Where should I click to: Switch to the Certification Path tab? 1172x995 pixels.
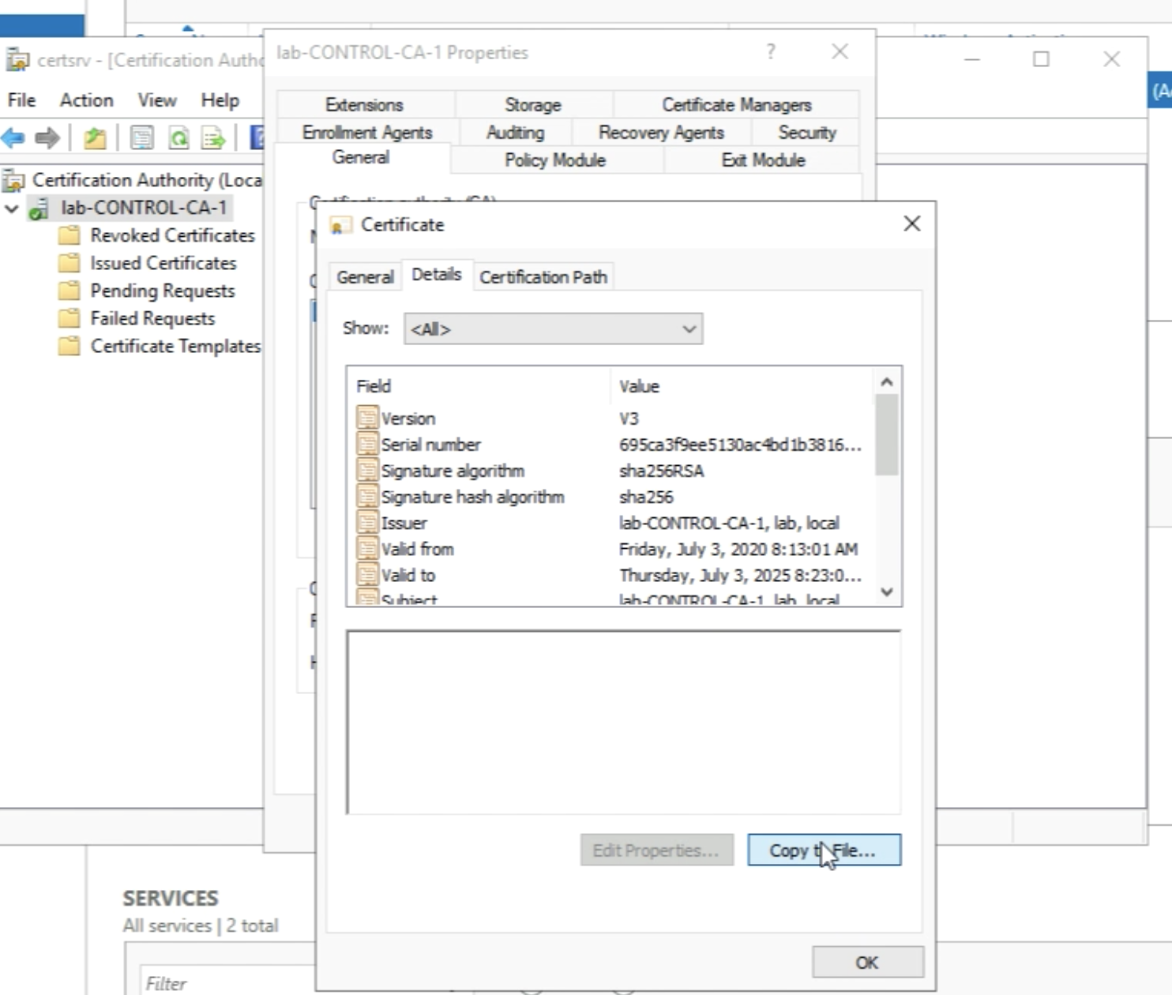coord(543,277)
